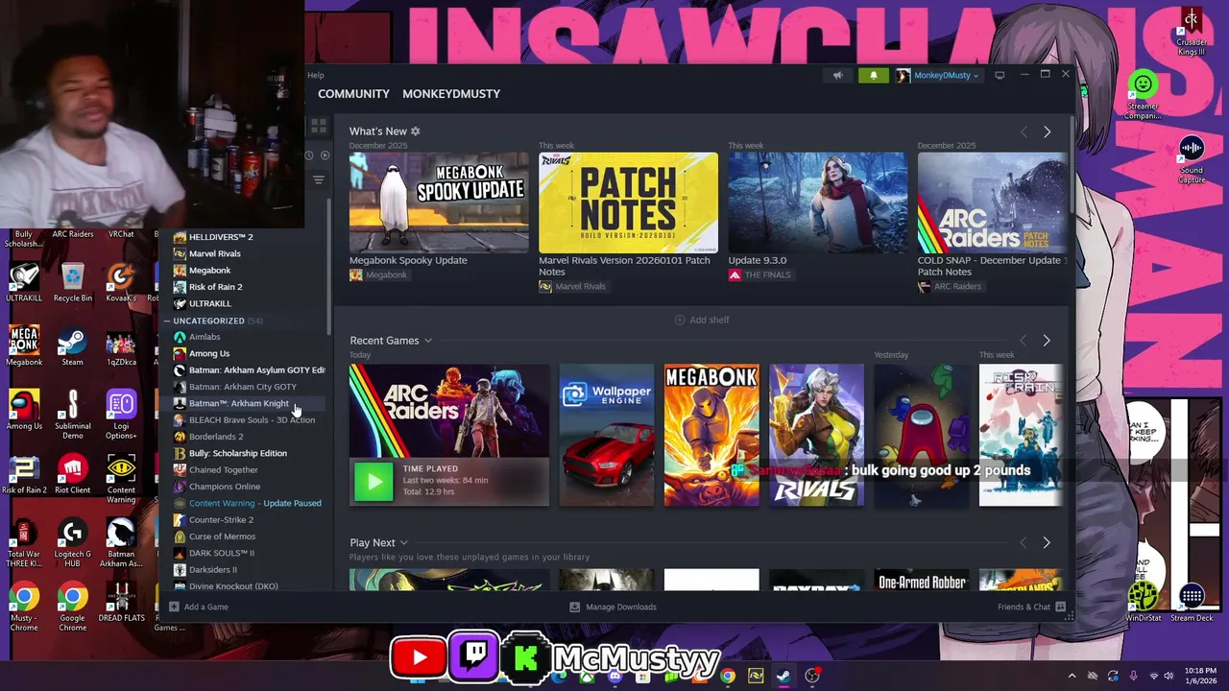1229x691 pixels.
Task: Select DARK SOULS II in library list
Action: [x=222, y=553]
